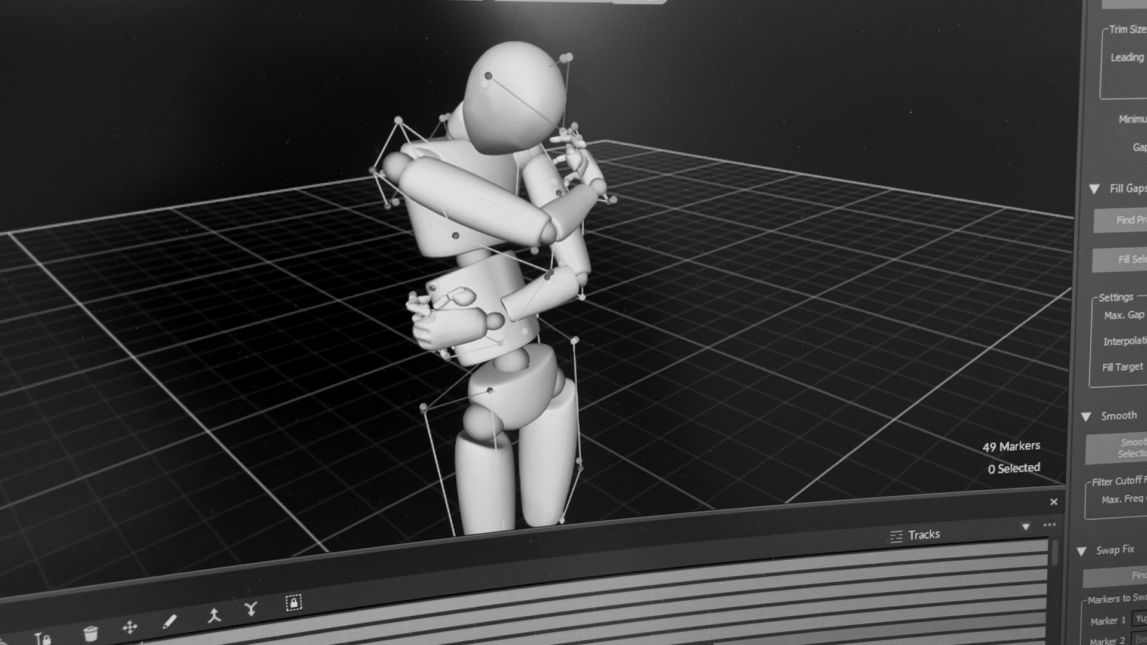Close the Tracks pane with X
The width and height of the screenshot is (1147, 645).
point(1054,502)
